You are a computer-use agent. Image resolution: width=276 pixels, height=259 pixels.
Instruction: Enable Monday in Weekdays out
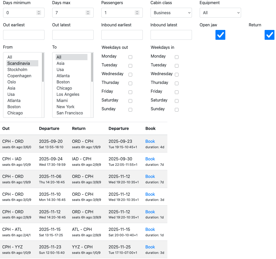click(x=130, y=57)
